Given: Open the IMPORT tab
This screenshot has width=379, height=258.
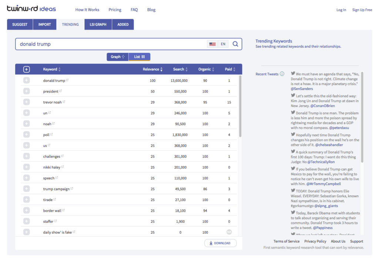Looking at the screenshot, I should point(45,24).
